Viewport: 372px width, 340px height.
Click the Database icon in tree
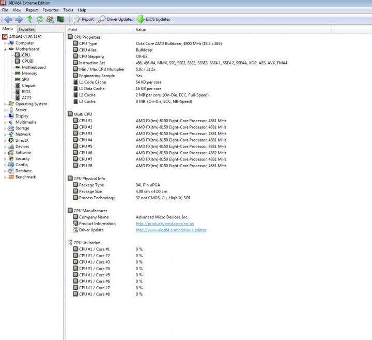click(x=11, y=171)
